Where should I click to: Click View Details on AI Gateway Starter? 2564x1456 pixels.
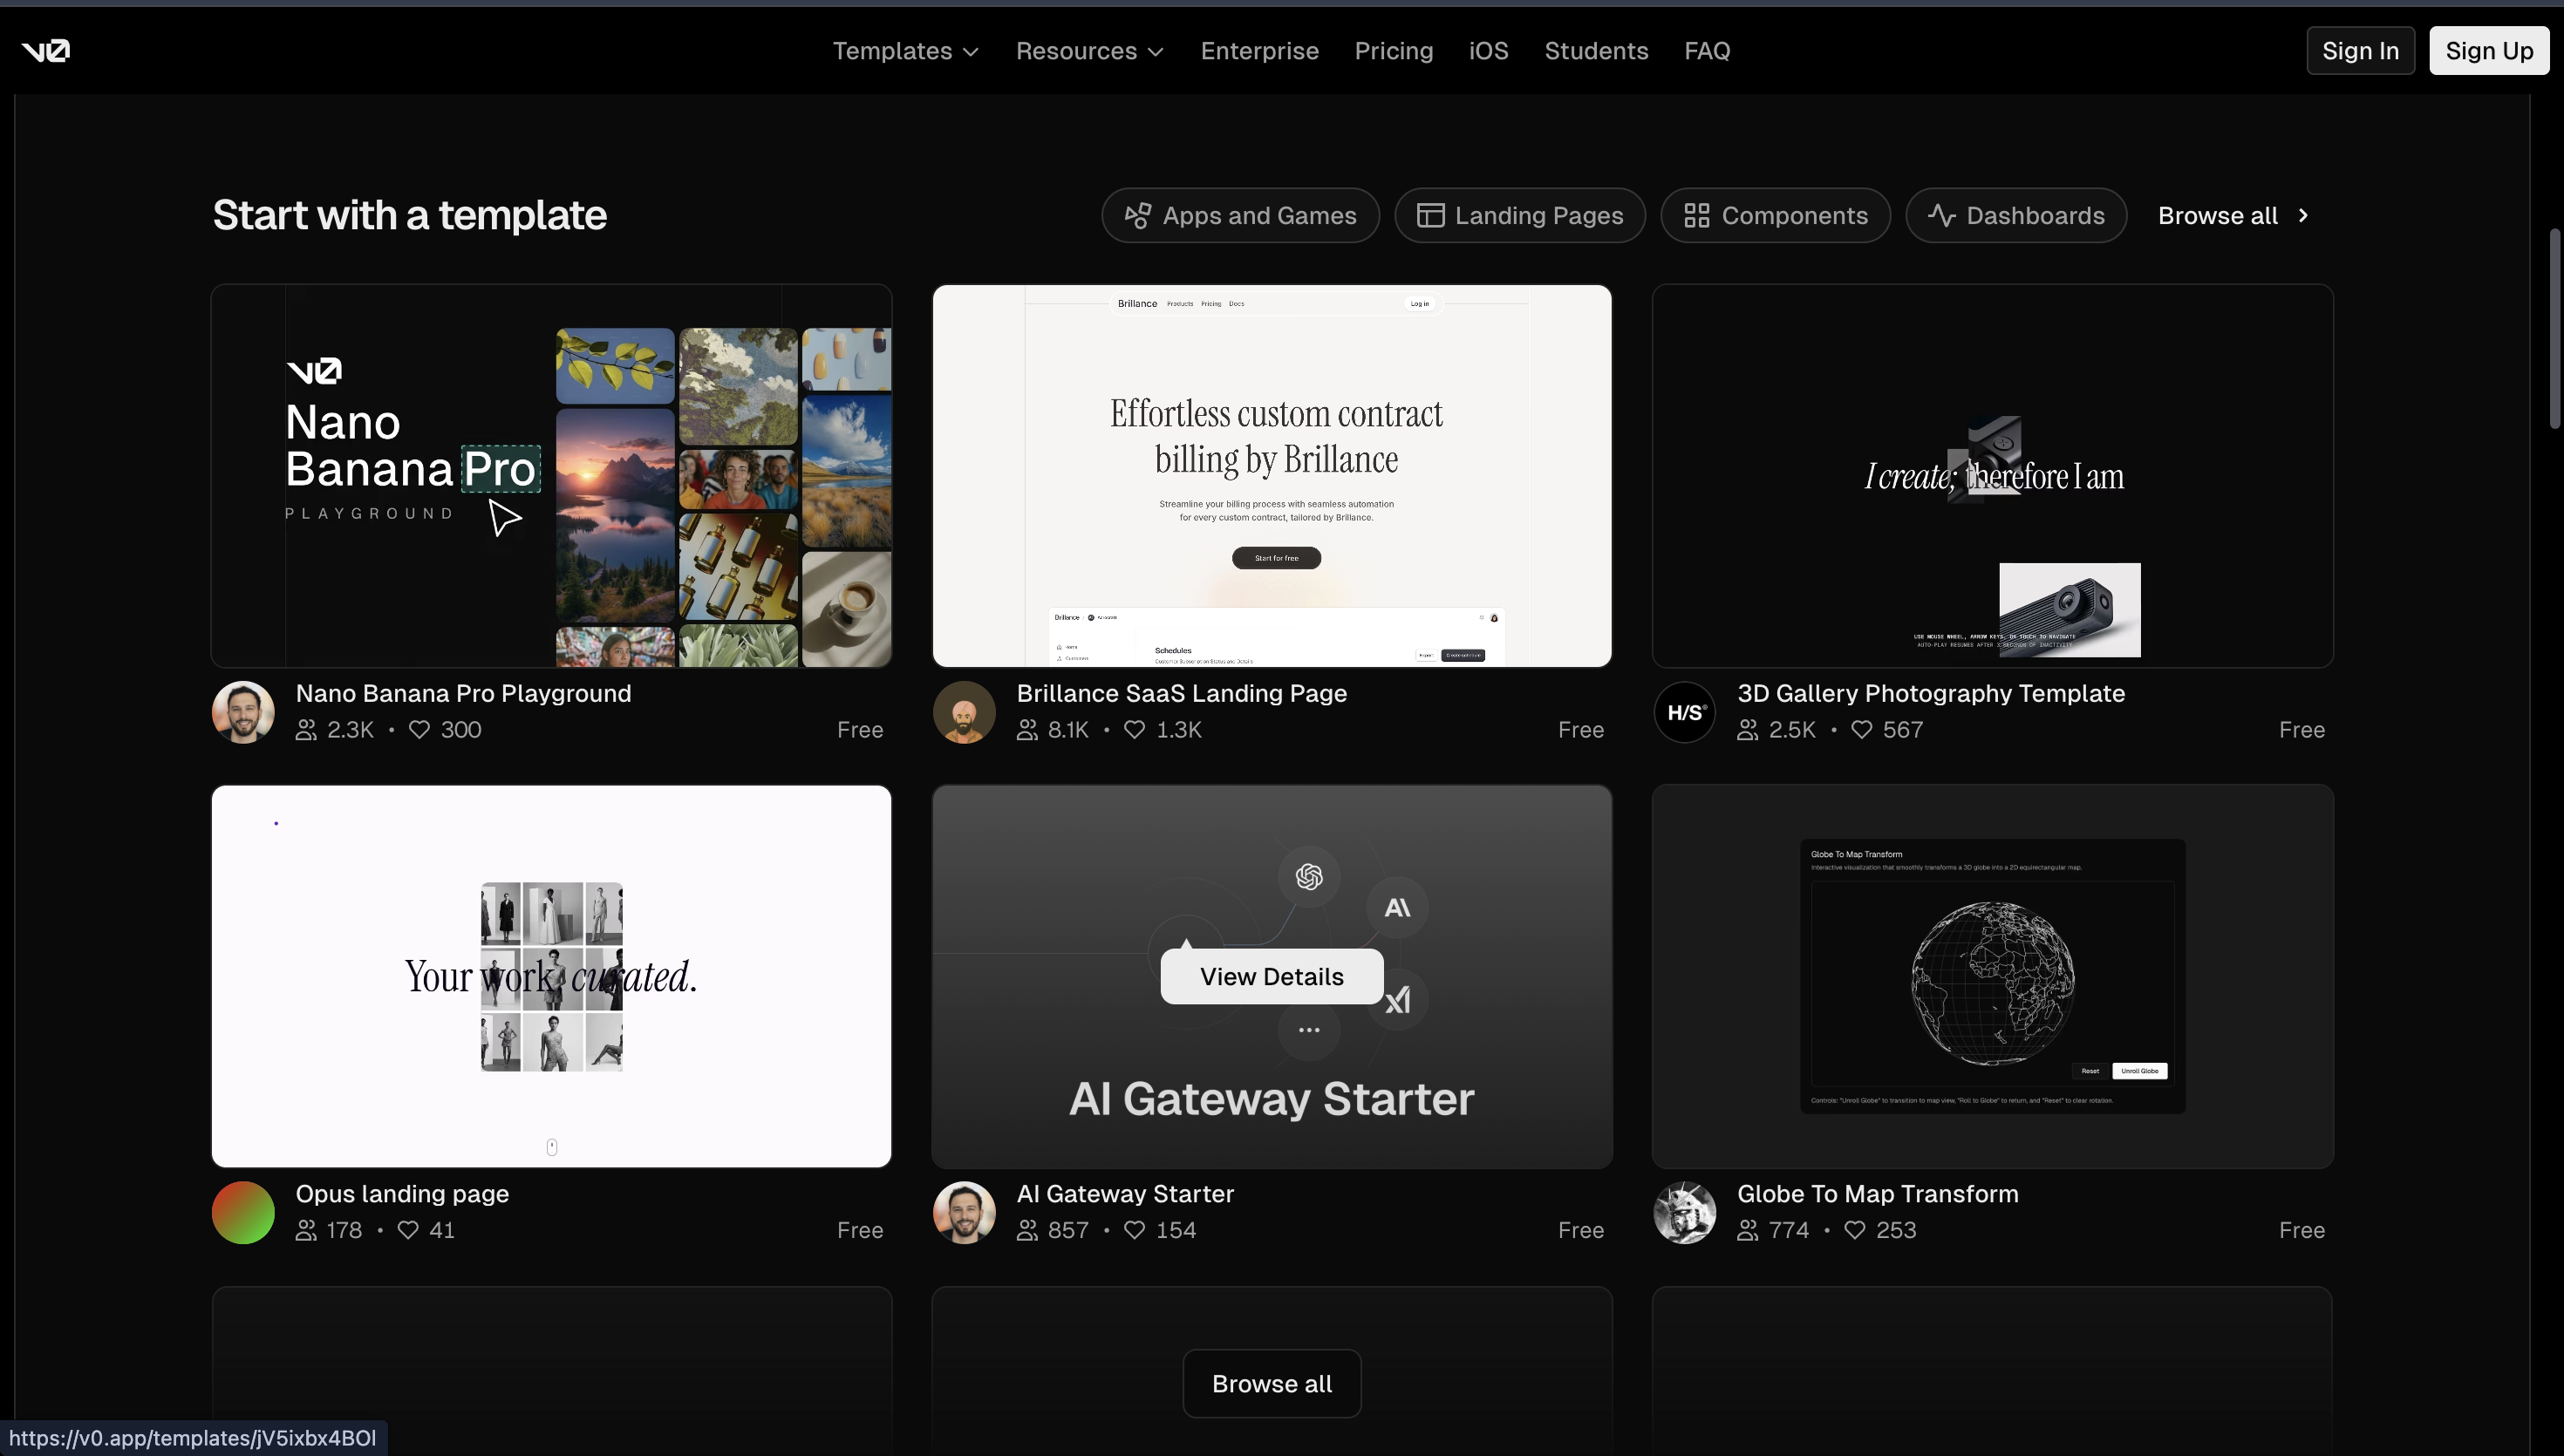pyautogui.click(x=1271, y=977)
